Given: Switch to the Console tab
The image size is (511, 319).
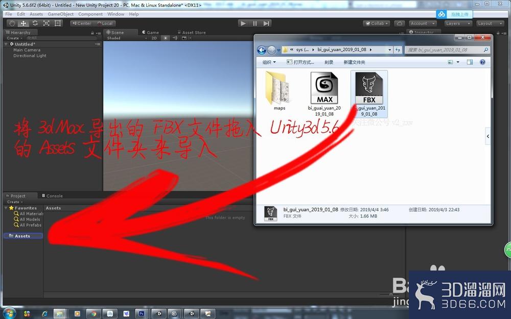Looking at the screenshot, I should click(x=52, y=195).
